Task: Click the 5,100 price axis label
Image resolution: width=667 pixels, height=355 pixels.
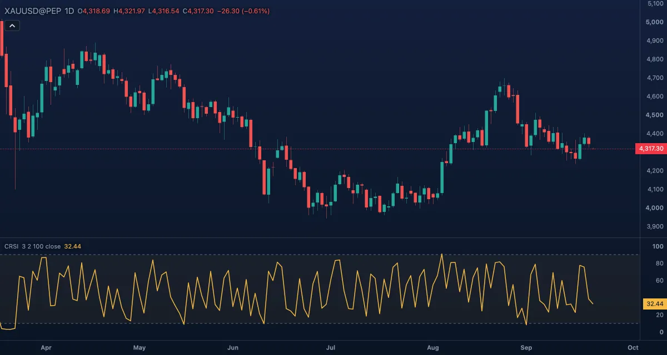Action: pyautogui.click(x=655, y=4)
